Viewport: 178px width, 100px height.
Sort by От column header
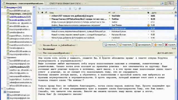click(129, 12)
